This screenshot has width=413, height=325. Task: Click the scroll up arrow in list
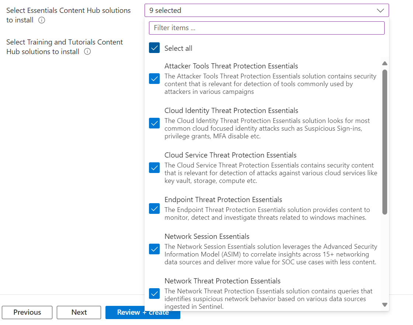[385, 64]
